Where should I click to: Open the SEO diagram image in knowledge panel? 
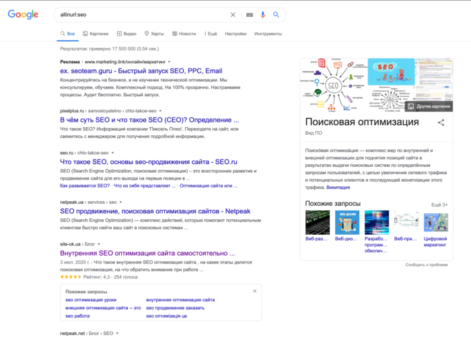point(334,85)
